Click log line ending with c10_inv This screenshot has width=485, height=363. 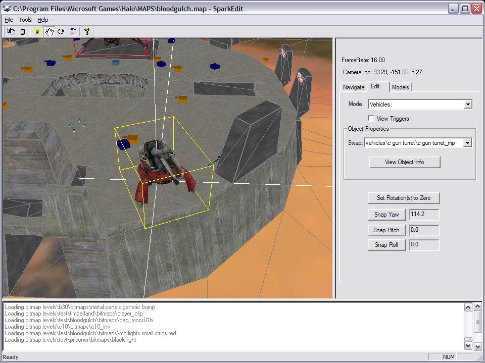click(x=58, y=327)
